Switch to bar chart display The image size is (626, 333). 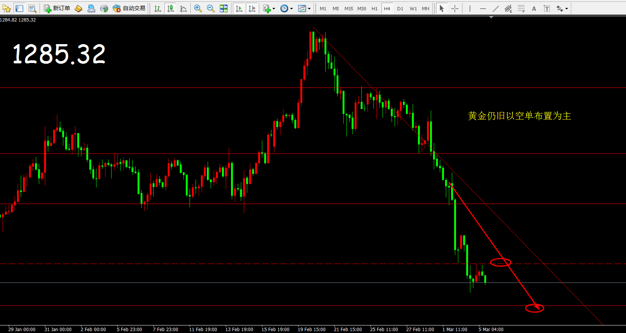(158, 8)
